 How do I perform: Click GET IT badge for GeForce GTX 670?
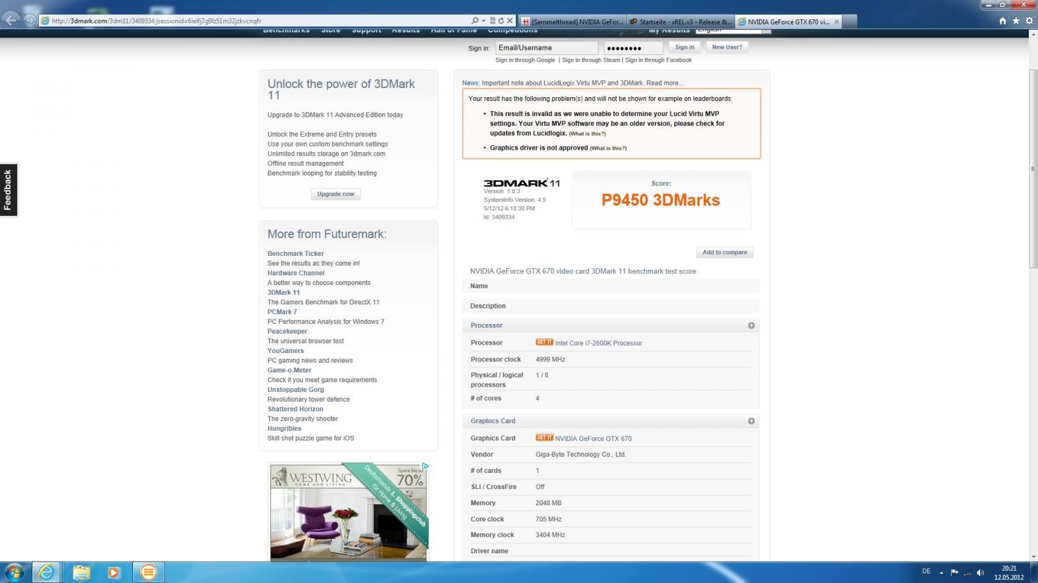tap(544, 437)
